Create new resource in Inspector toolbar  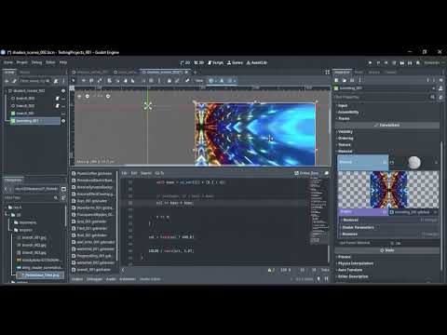(336, 80)
